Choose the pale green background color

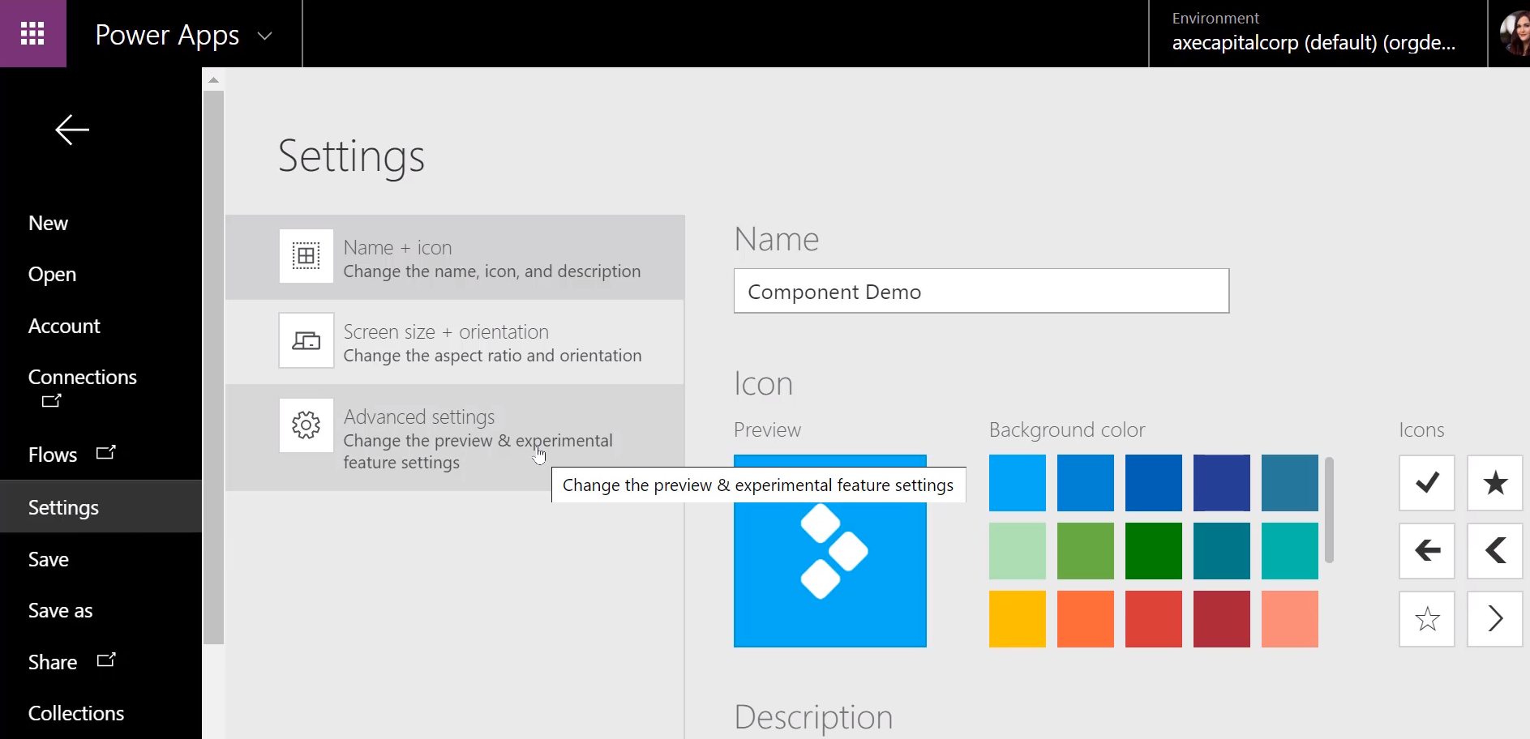pyautogui.click(x=1018, y=551)
